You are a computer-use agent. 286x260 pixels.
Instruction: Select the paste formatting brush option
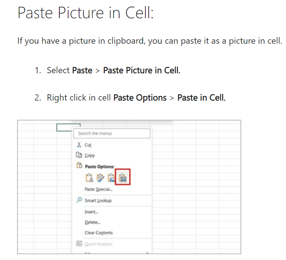point(100,178)
